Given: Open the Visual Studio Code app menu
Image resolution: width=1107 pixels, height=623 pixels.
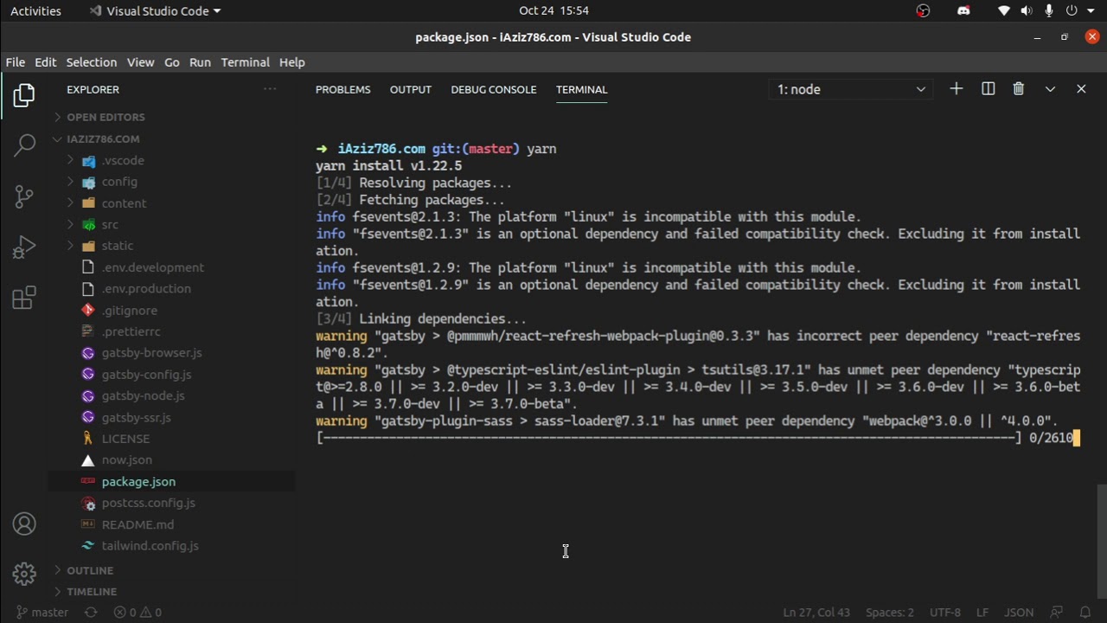Looking at the screenshot, I should (x=155, y=11).
